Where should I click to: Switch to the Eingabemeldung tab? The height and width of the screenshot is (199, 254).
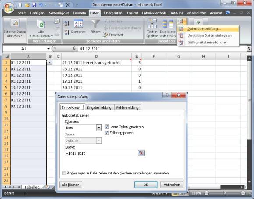[x=99, y=107]
